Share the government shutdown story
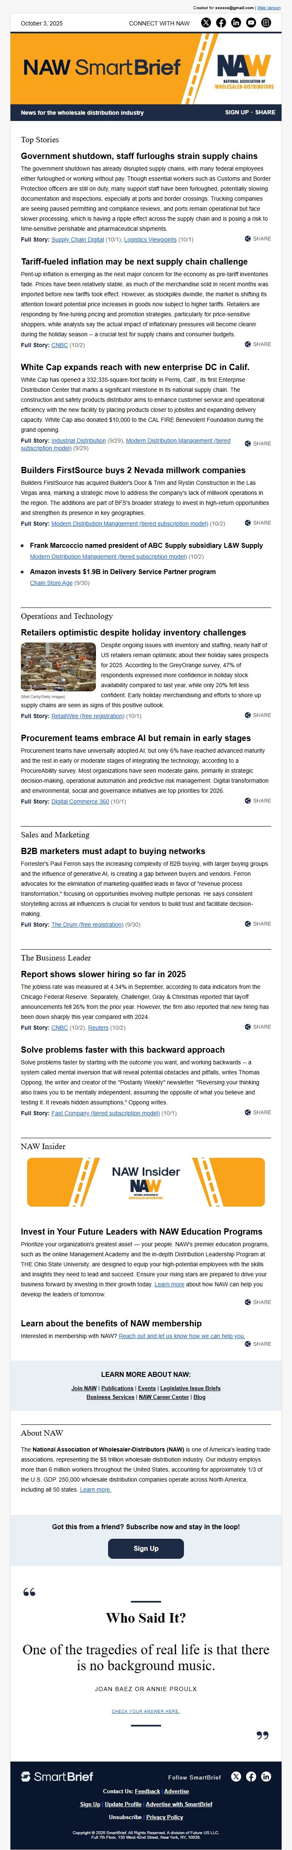 click(x=257, y=238)
